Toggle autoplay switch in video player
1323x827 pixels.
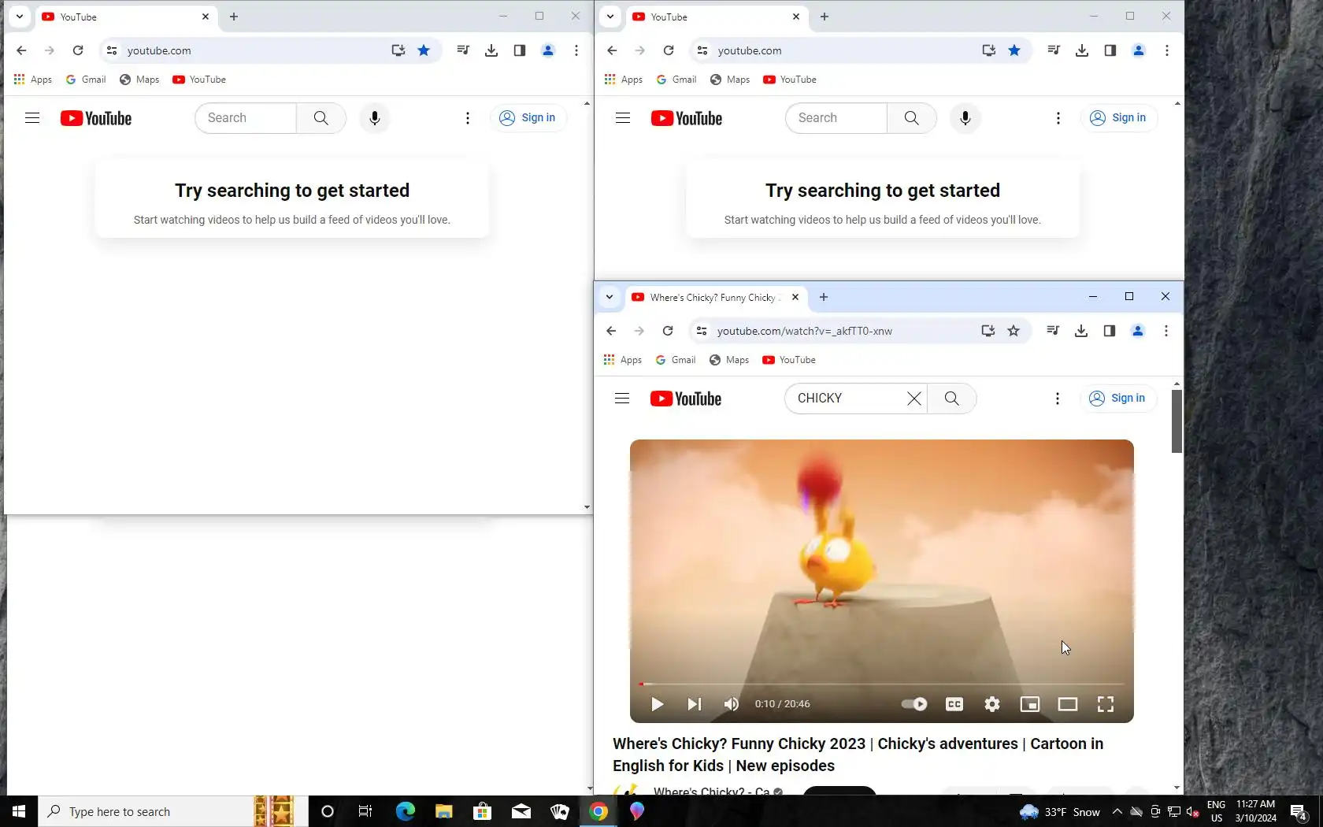point(914,704)
